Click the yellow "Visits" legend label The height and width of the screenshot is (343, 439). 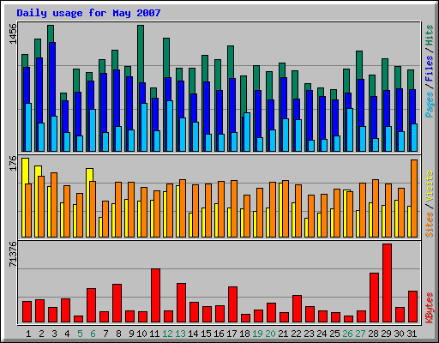pos(430,186)
